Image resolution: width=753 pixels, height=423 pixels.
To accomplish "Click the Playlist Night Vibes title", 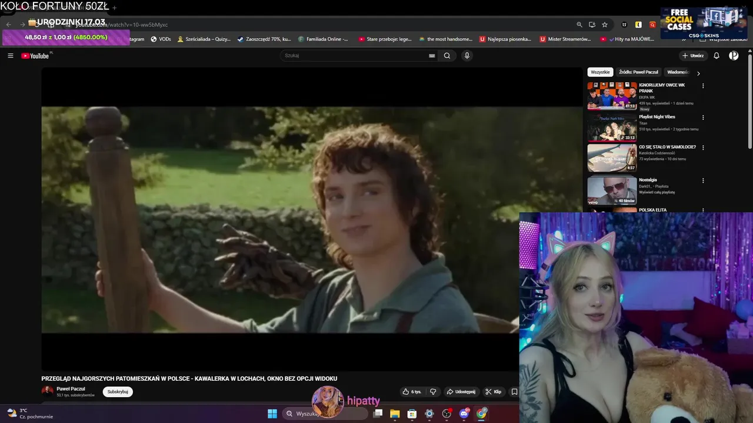I will click(657, 117).
